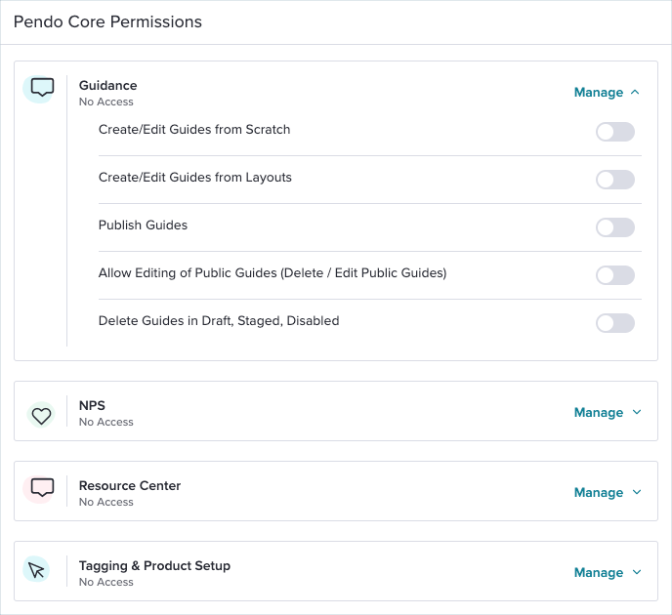Collapse Guidance via Manage link

tap(599, 93)
